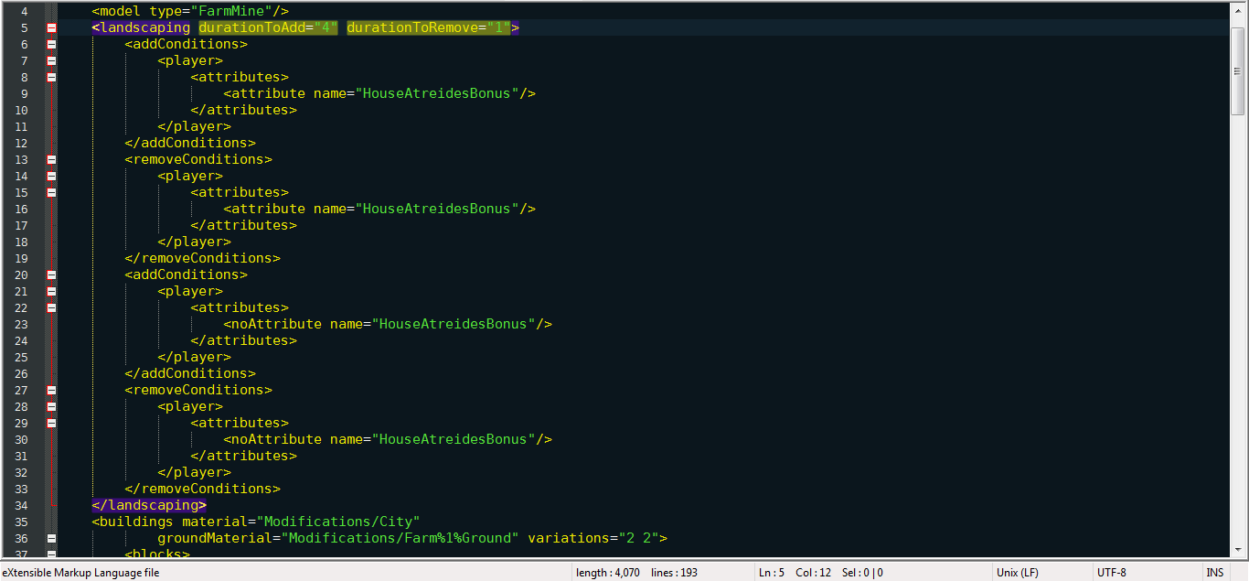
Task: Fold second removeConditions block on line 27
Action: (x=51, y=390)
